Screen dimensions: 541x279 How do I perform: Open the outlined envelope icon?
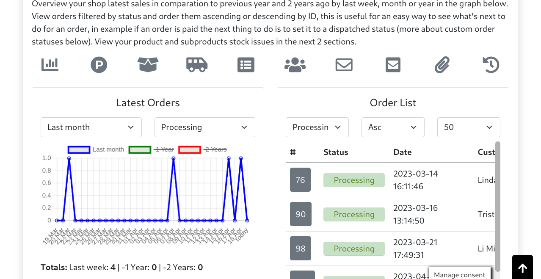[x=344, y=65]
